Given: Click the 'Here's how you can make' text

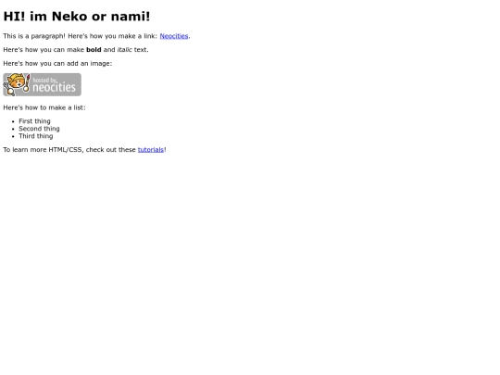Looking at the screenshot, I should (x=44, y=50).
